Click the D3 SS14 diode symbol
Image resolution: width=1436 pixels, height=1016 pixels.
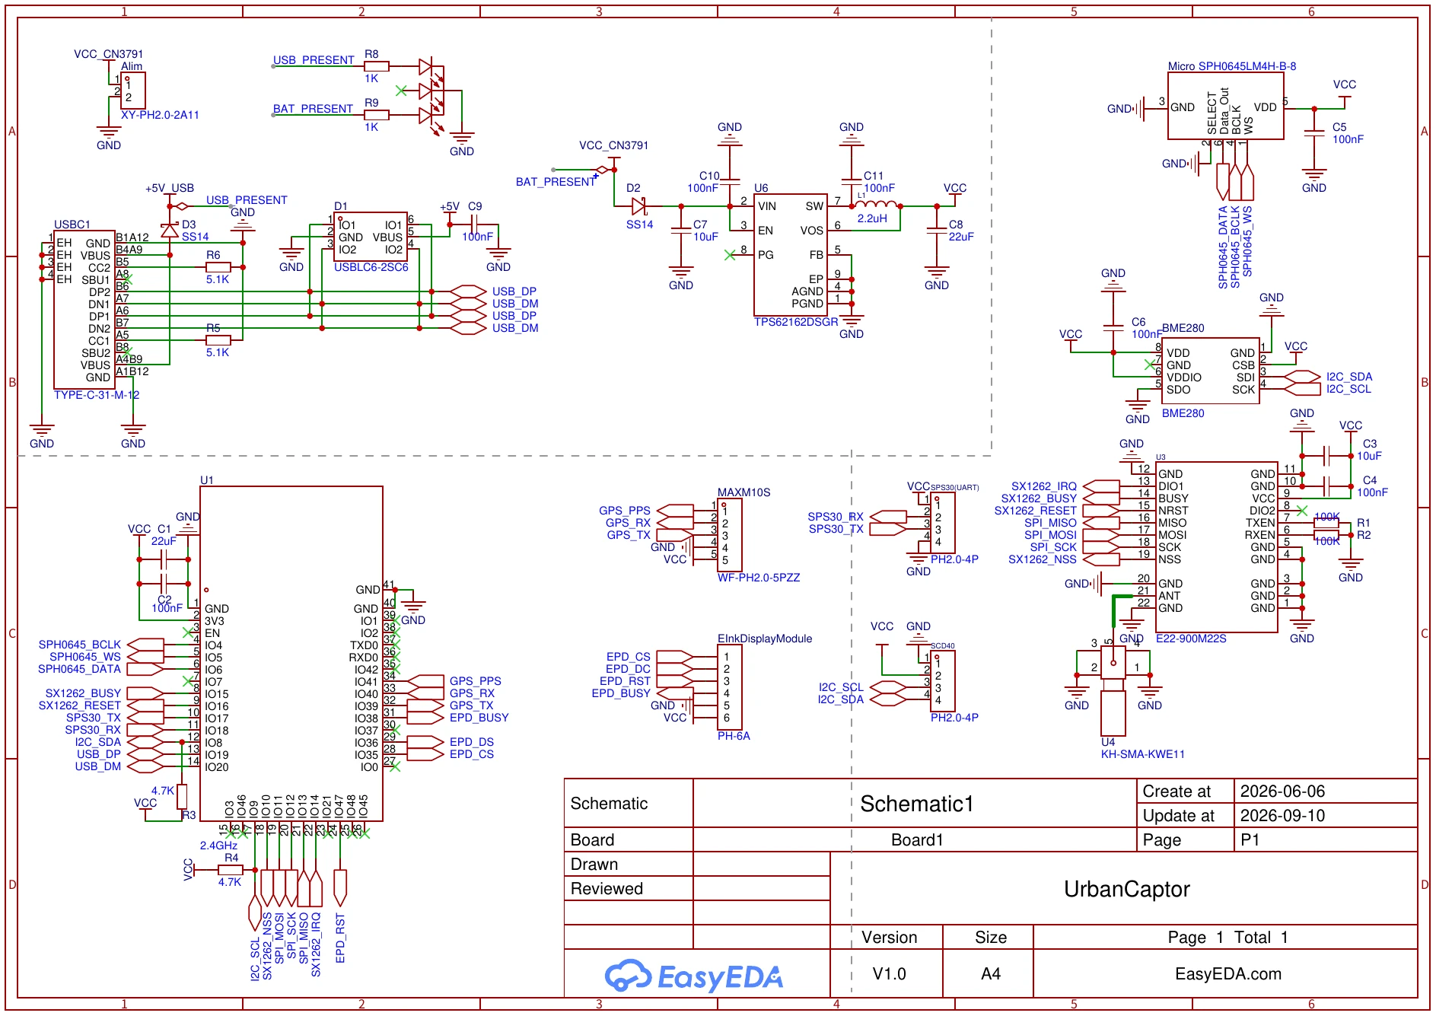click(170, 231)
